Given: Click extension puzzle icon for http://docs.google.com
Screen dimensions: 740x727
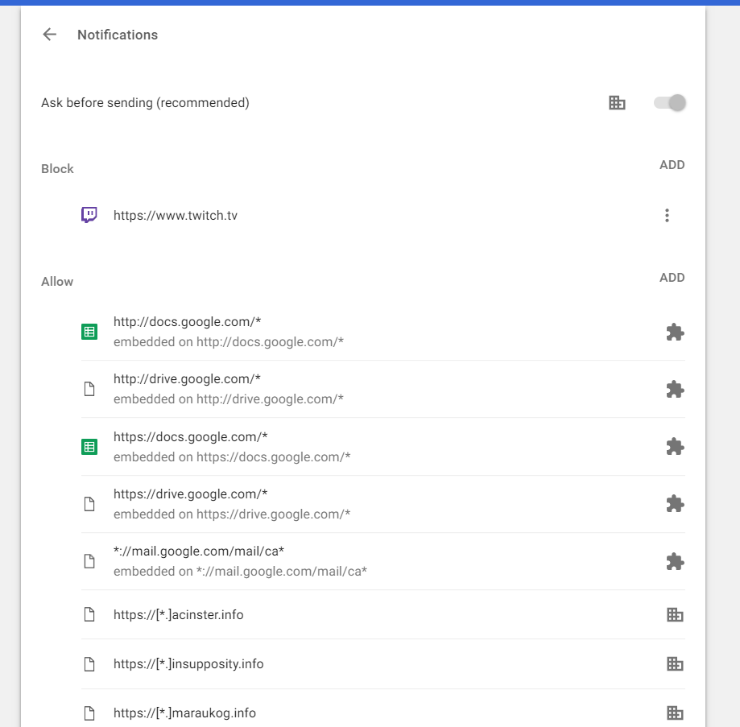Looking at the screenshot, I should tap(675, 332).
